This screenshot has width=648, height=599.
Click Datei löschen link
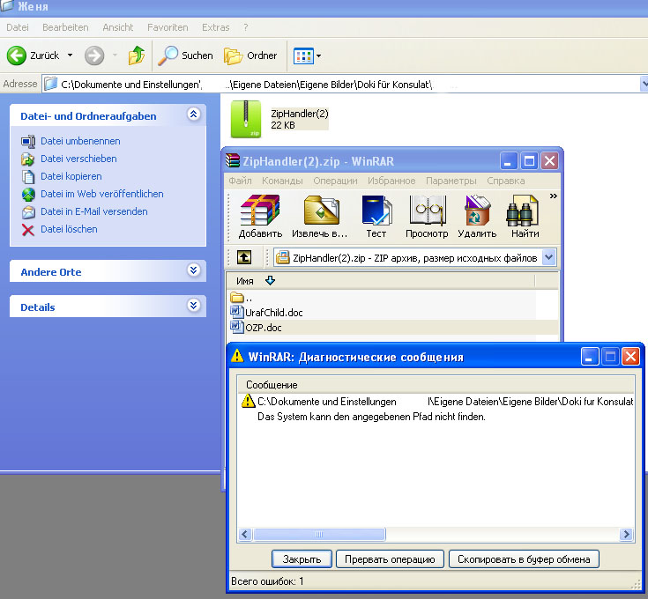tap(69, 229)
